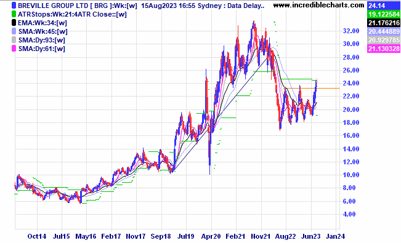Click the Jul15 date axis label
This screenshot has width=401, height=243.
[x=61, y=236]
